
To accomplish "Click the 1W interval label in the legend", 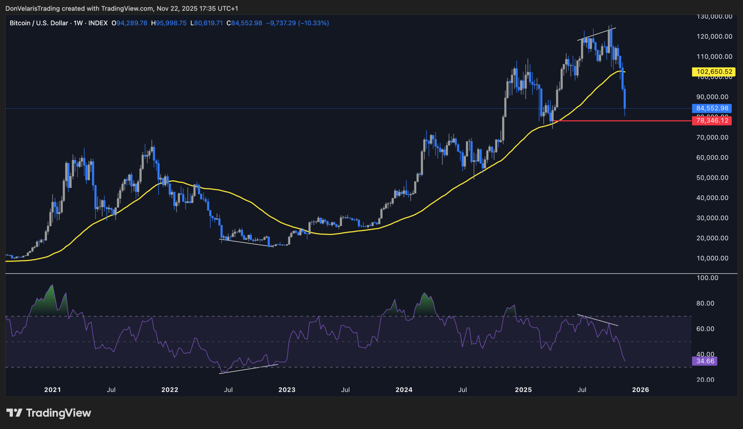I will click(78, 23).
